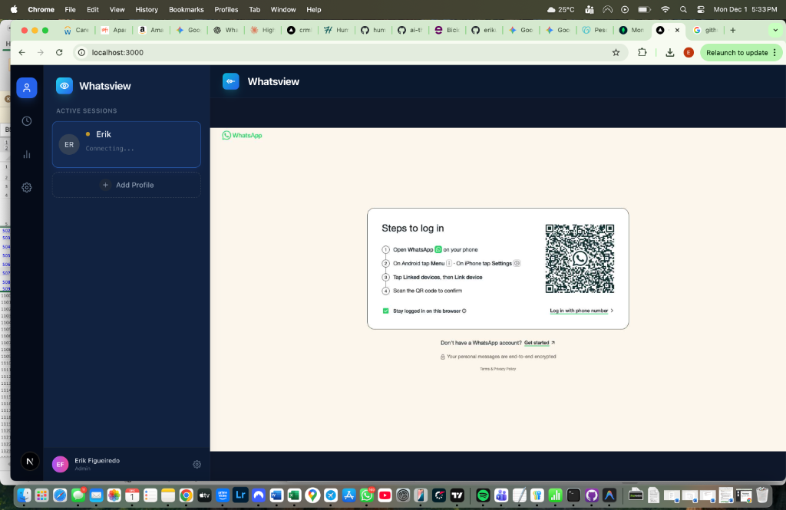
Task: Click Add Profile button
Action: tap(127, 185)
